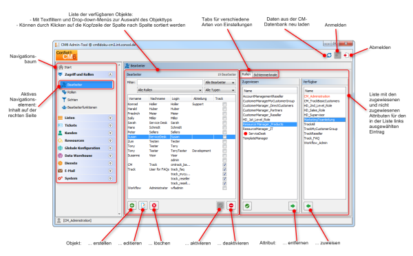Click the logout icon at top right
This screenshot has width=413, height=256.
coord(346,55)
